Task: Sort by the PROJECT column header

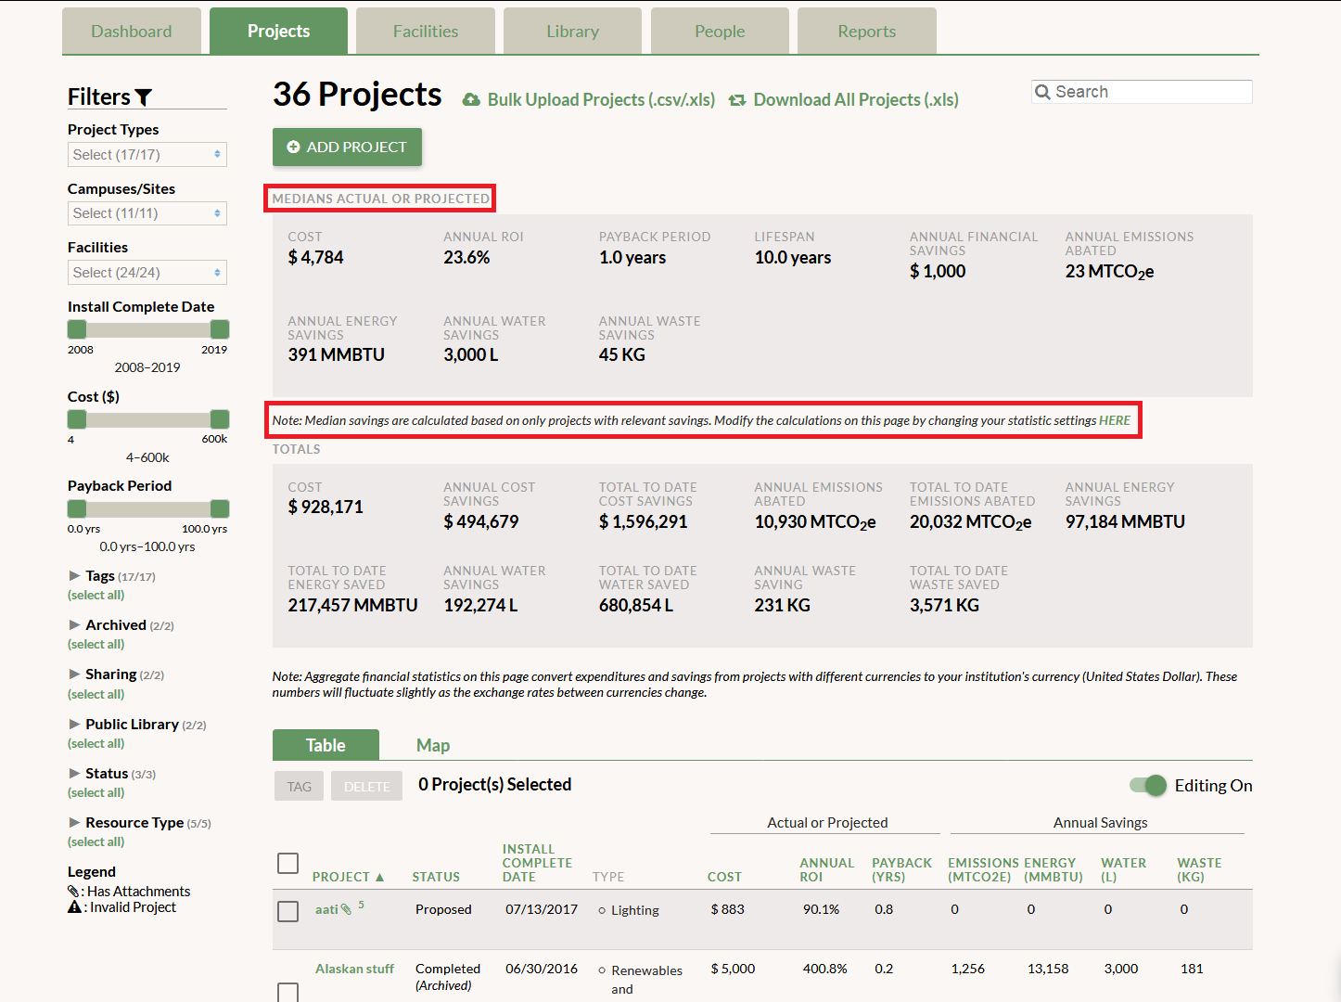Action: 348,877
